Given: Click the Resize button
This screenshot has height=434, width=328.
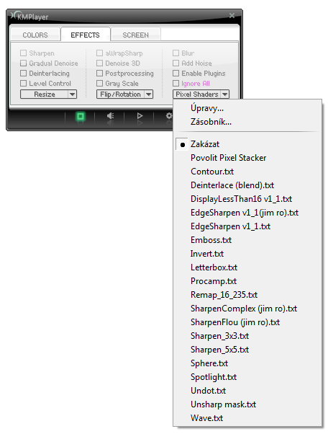Looking at the screenshot, I should pos(45,94).
